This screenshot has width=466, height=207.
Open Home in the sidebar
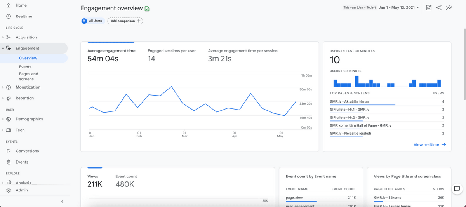point(21,5)
